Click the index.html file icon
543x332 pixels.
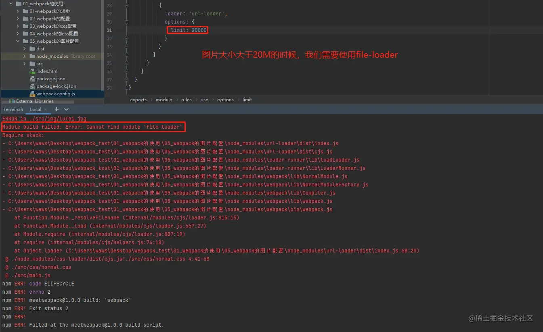pos(33,71)
